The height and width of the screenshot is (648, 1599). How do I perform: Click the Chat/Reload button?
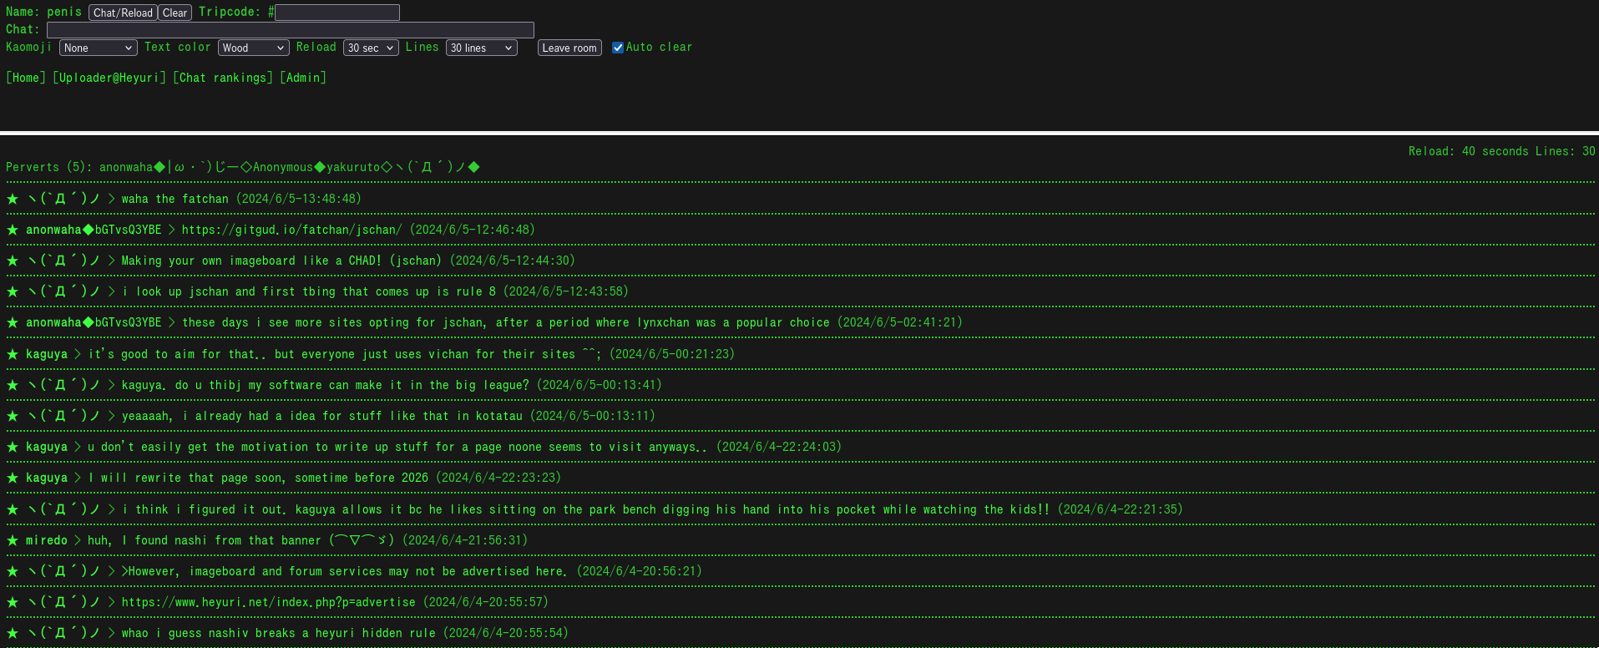point(123,13)
